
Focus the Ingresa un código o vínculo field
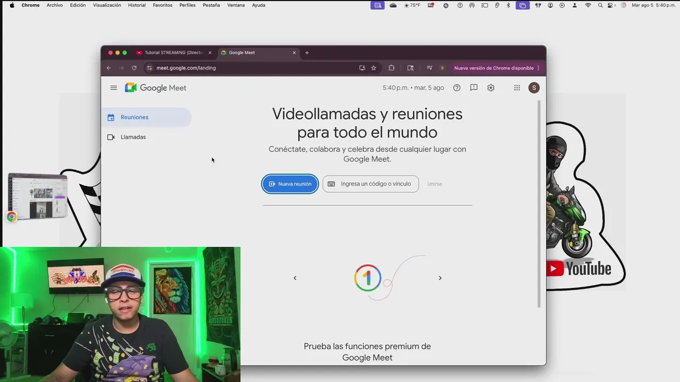(x=371, y=184)
